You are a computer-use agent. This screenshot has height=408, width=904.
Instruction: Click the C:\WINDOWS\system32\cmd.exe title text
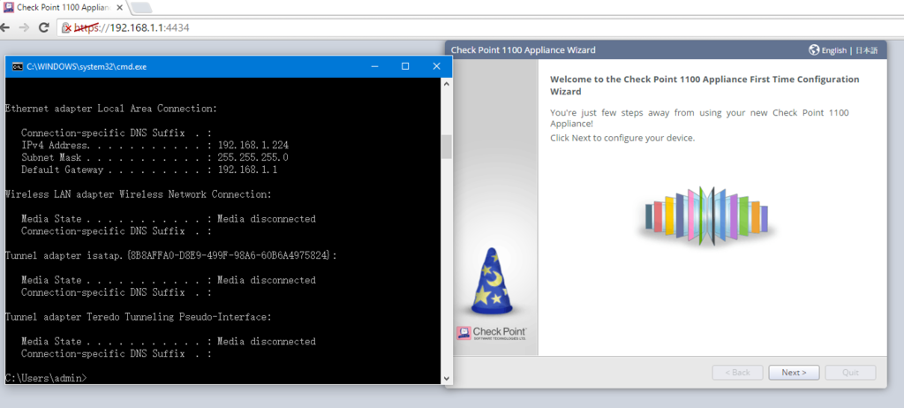pos(87,66)
